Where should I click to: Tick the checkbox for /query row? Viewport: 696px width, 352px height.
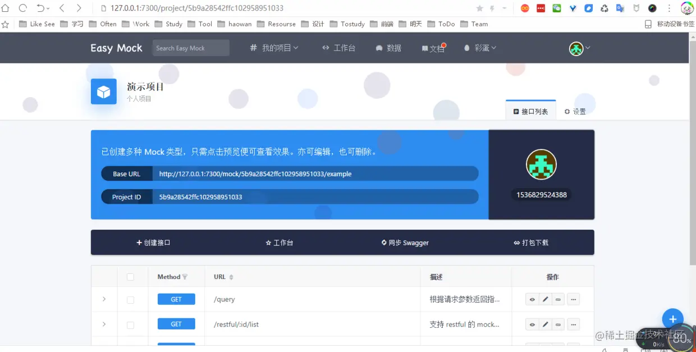(x=130, y=300)
